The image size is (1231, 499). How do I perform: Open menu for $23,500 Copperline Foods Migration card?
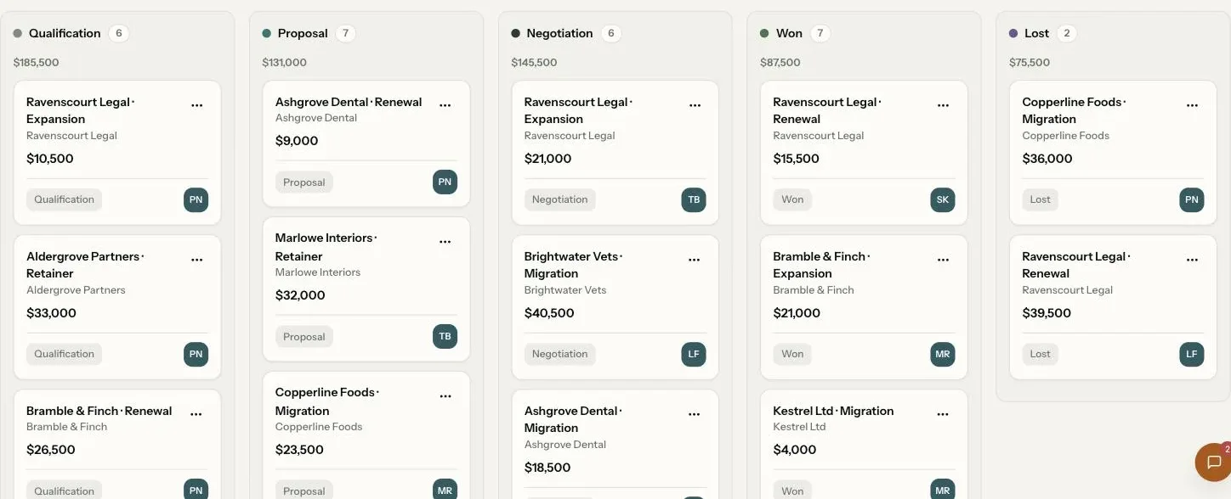pyautogui.click(x=445, y=396)
